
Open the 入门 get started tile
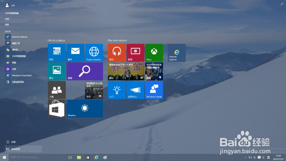click(x=117, y=90)
